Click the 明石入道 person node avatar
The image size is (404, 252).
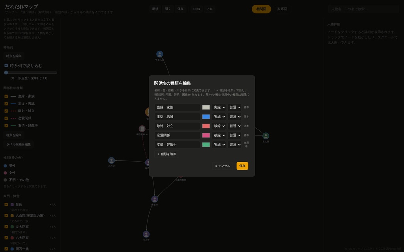pos(159,54)
